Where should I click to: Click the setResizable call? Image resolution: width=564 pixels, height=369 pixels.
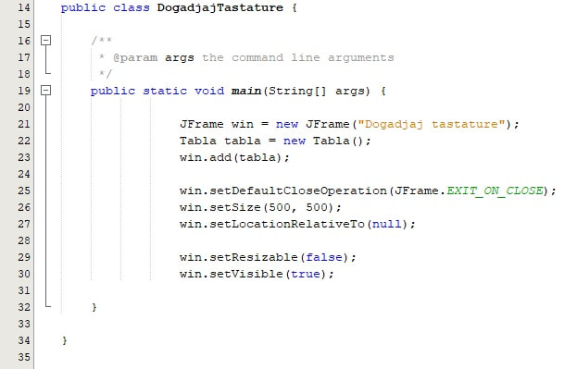point(268,257)
